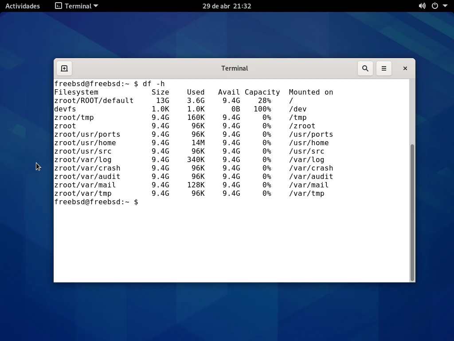Viewport: 454px width, 341px height.
Task: Click the zroot/ROOT/default filesystem entry
Action: (x=94, y=101)
